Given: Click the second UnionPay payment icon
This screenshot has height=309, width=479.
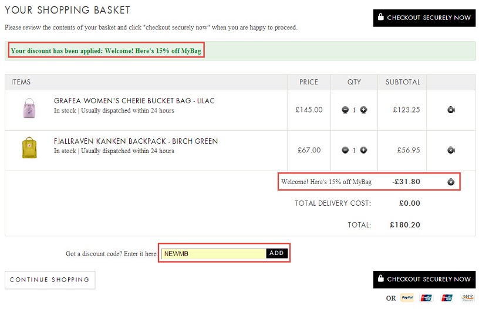Looking at the screenshot, I should (447, 298).
